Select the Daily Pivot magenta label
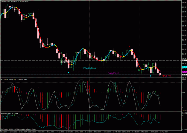 coord(113,73)
